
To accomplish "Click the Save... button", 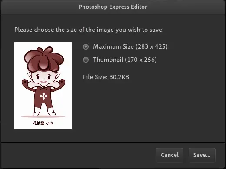I will pyautogui.click(x=202, y=155).
